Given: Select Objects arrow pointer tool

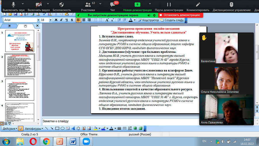Looking at the screenshot, I should 20,128.
